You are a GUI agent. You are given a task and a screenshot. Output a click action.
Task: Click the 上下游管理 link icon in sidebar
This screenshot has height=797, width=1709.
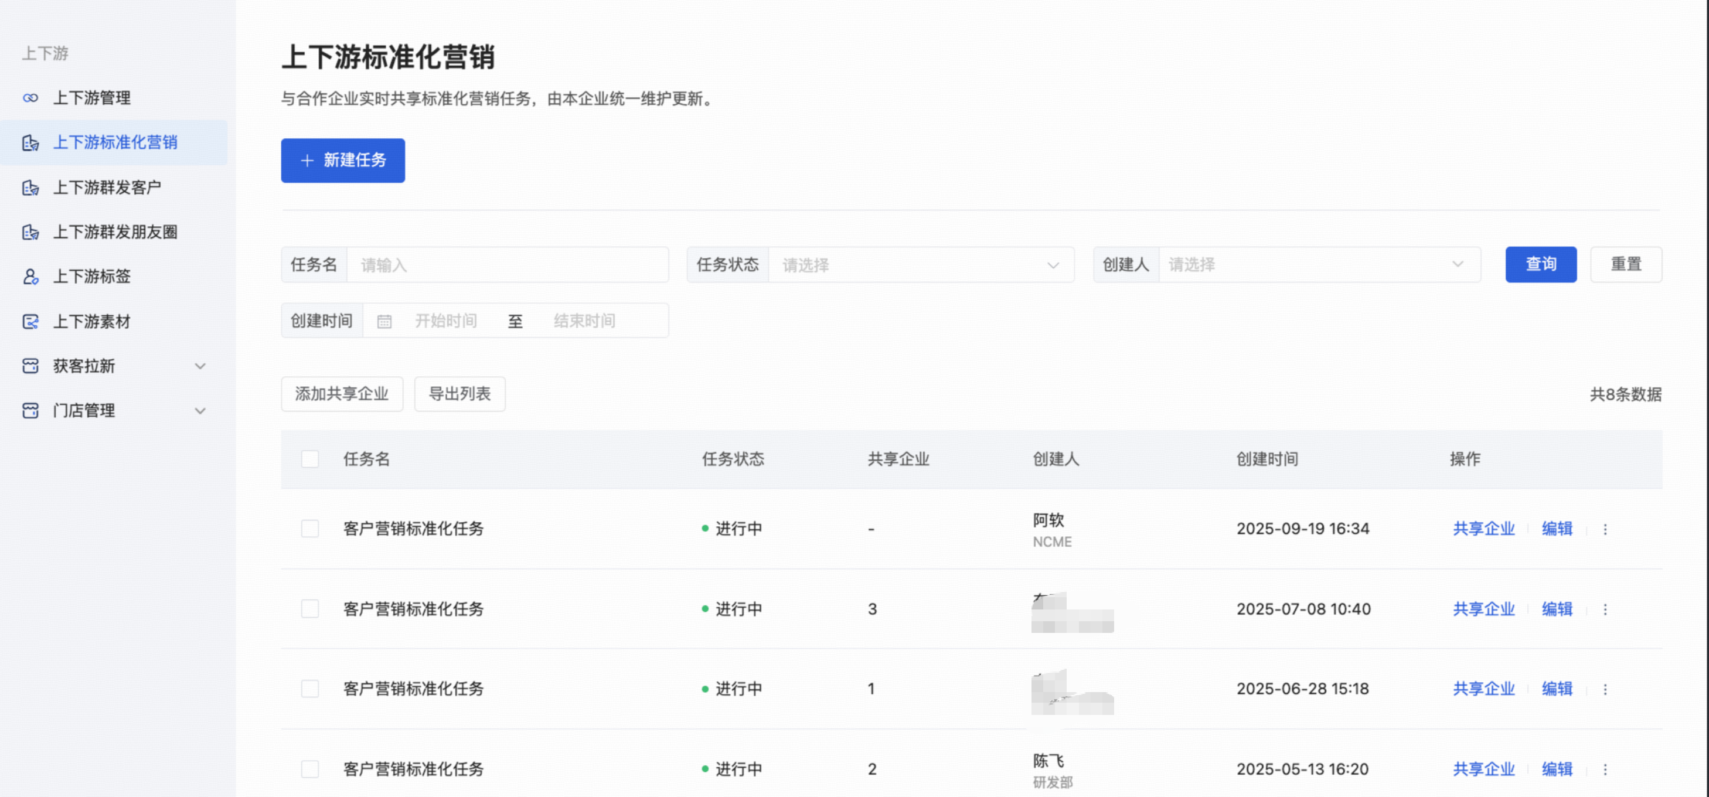(x=30, y=98)
